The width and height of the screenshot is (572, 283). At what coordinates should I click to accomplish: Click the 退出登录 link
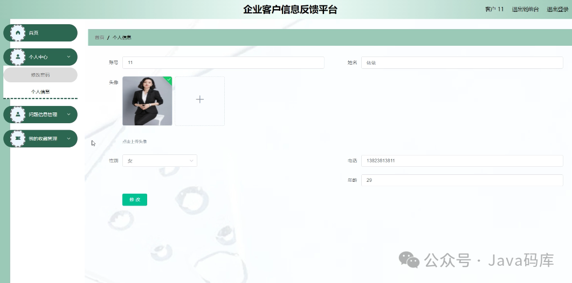click(557, 10)
